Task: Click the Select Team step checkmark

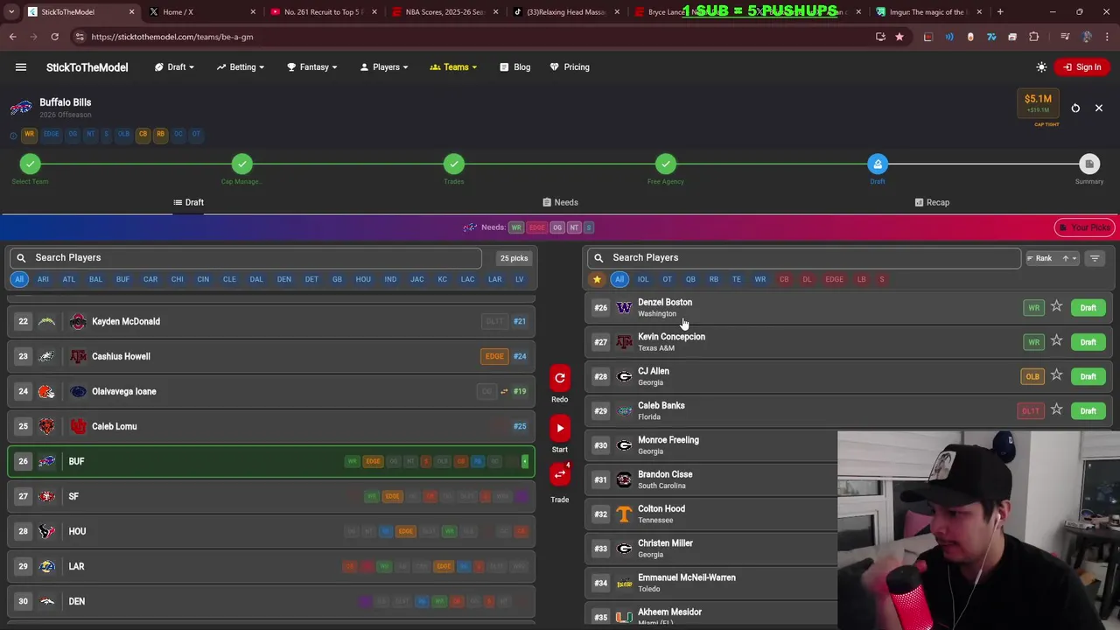Action: tap(31, 164)
